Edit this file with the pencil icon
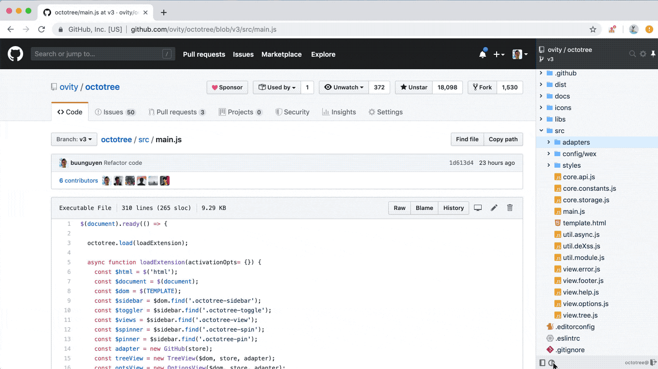 [494, 208]
